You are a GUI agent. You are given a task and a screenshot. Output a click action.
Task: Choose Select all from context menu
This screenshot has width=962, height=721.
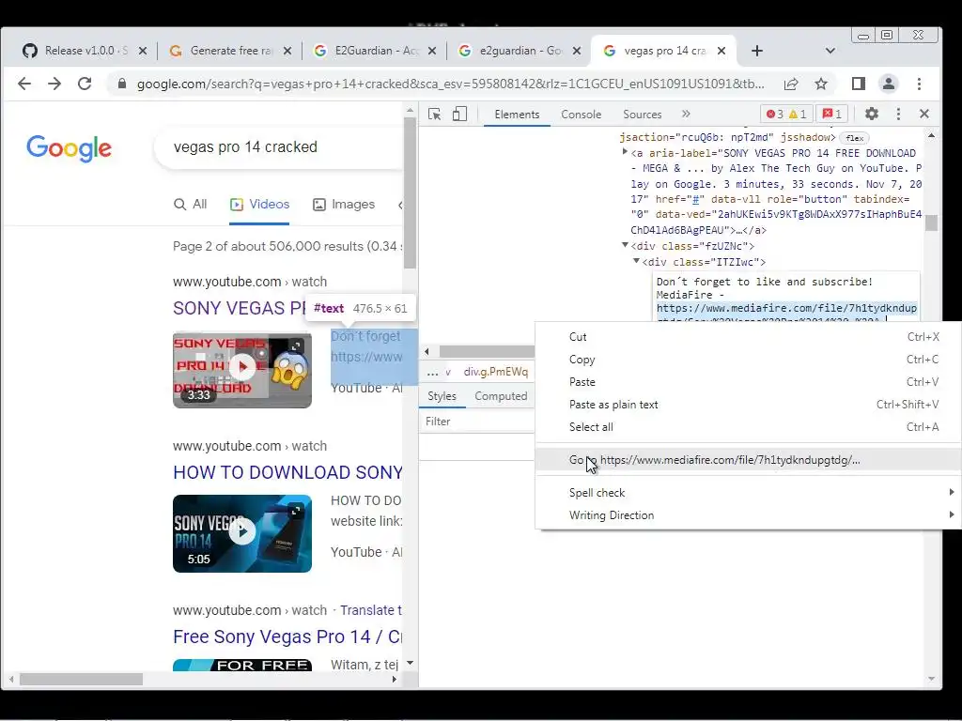(x=749, y=427)
